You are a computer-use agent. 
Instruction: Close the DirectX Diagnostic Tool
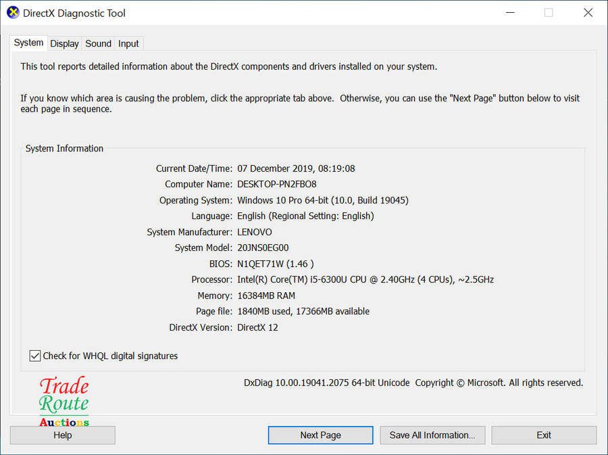(588, 12)
